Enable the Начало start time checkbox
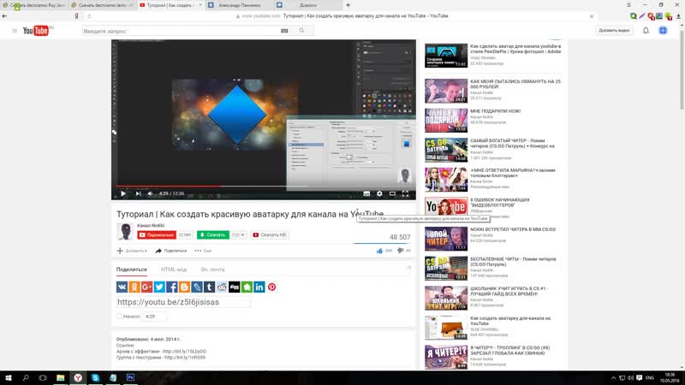Image resolution: width=685 pixels, height=385 pixels. pos(119,317)
